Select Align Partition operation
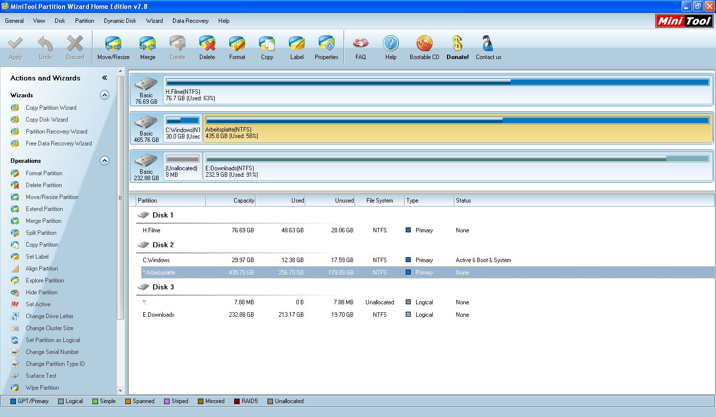Image resolution: width=716 pixels, height=417 pixels. 42,269
